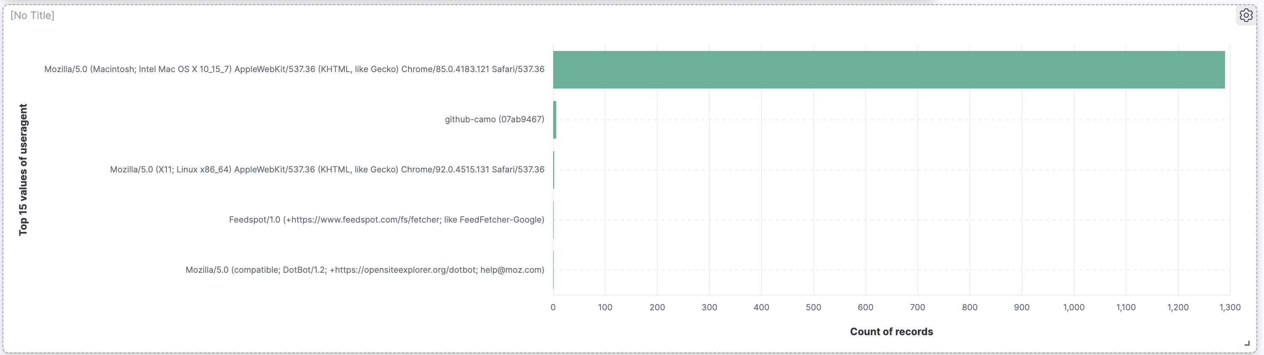Click the 200 axis tick label

(x=657, y=307)
